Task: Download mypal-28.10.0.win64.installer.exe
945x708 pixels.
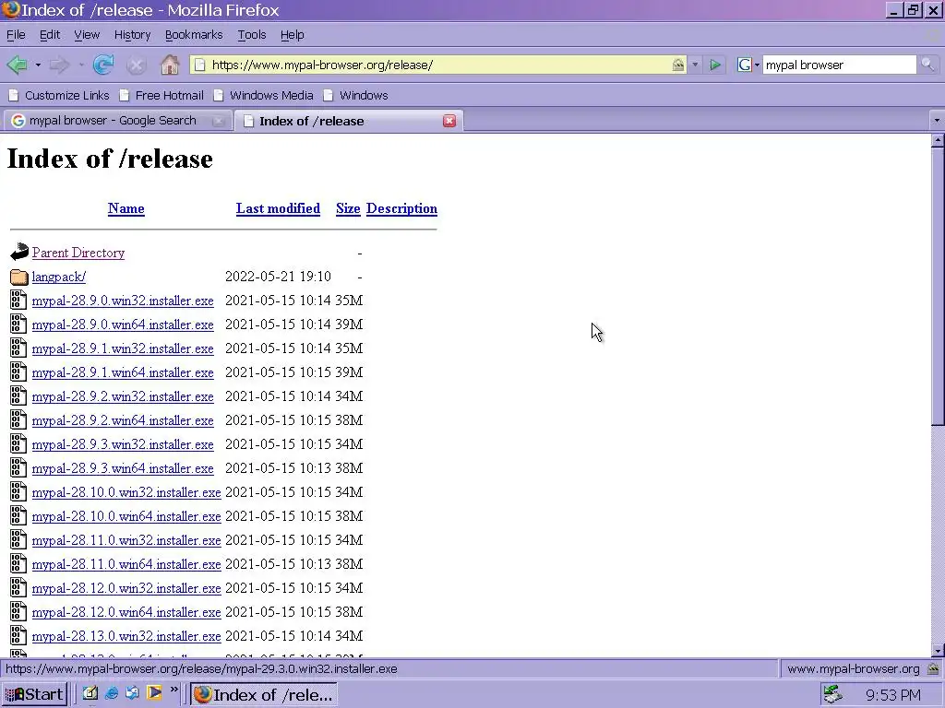Action: 126,516
